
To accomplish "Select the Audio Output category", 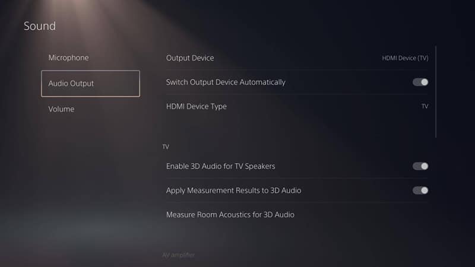I will tap(91, 84).
